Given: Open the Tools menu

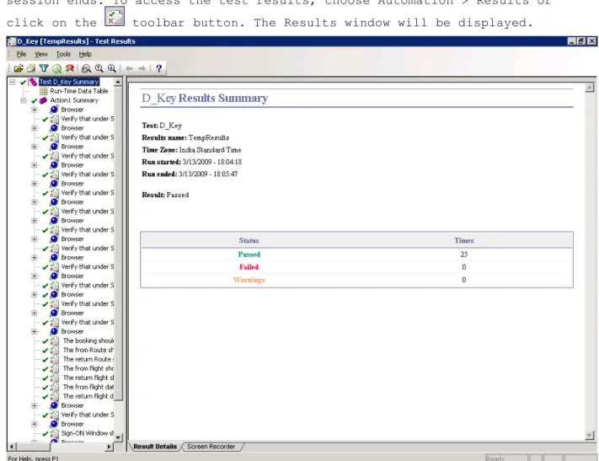Looking at the screenshot, I should pyautogui.click(x=63, y=54).
